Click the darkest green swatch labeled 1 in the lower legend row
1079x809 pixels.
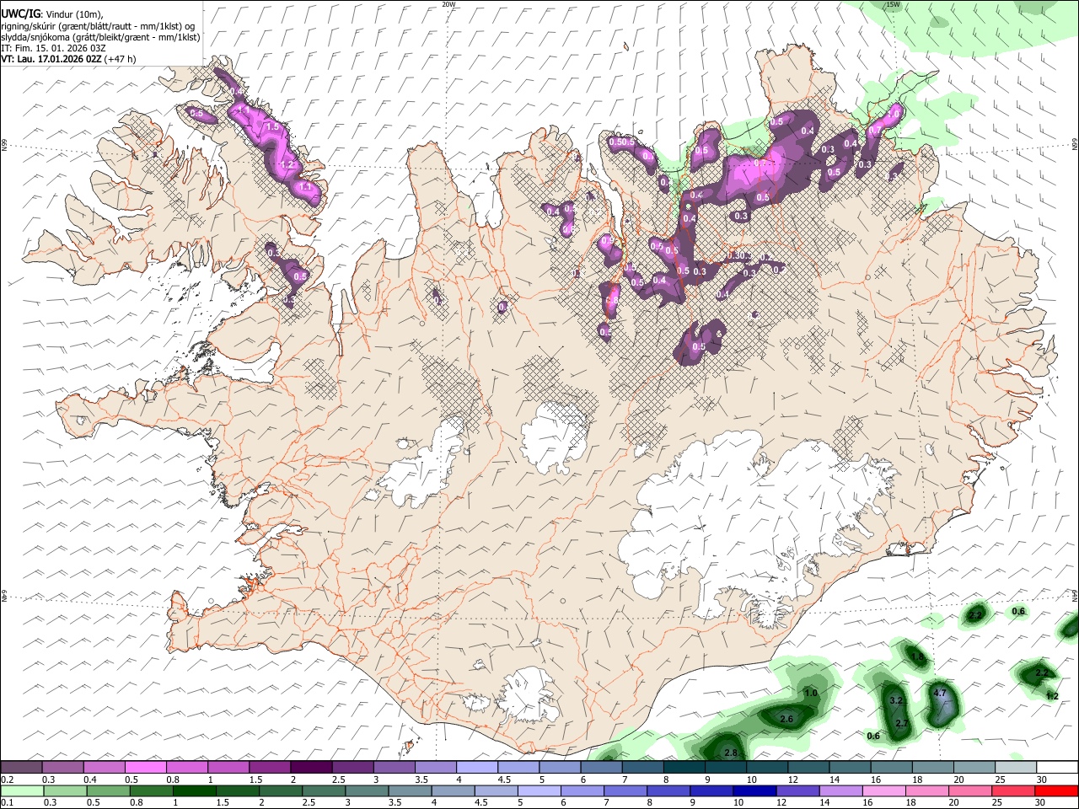click(x=195, y=790)
